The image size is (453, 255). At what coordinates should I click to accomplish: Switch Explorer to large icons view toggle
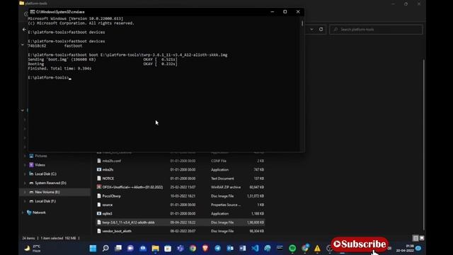422,238
